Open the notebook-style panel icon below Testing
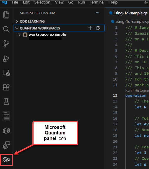The height and width of the screenshot is (169, 149). (6, 116)
